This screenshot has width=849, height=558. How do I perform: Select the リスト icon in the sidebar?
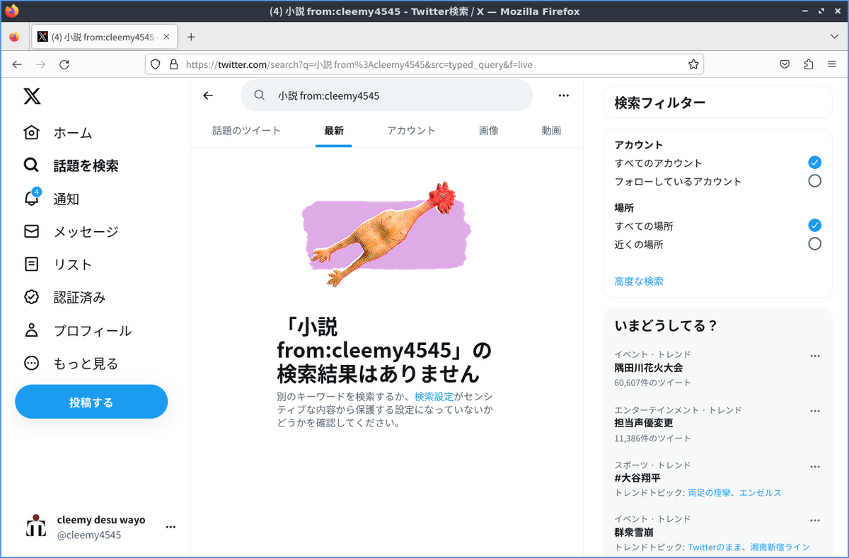click(x=31, y=264)
